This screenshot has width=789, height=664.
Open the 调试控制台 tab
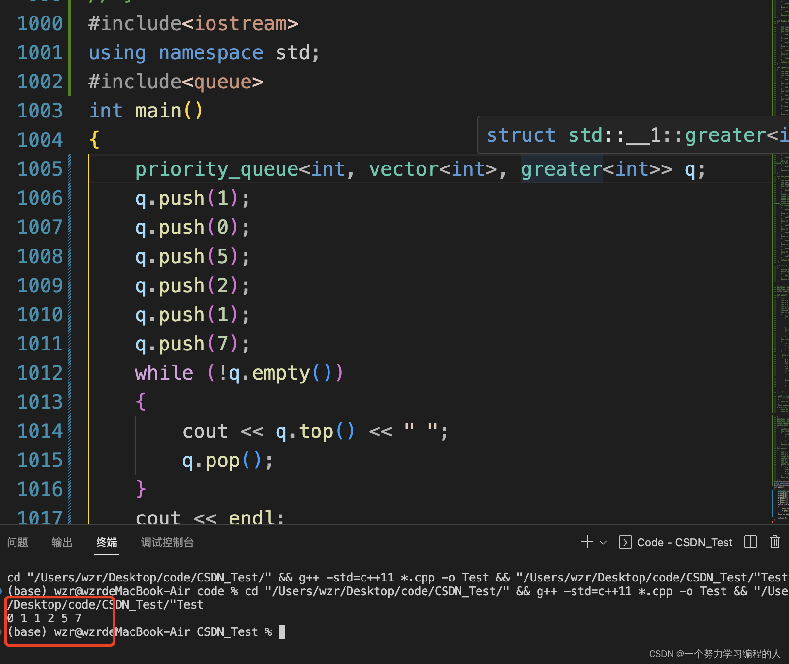click(x=167, y=542)
